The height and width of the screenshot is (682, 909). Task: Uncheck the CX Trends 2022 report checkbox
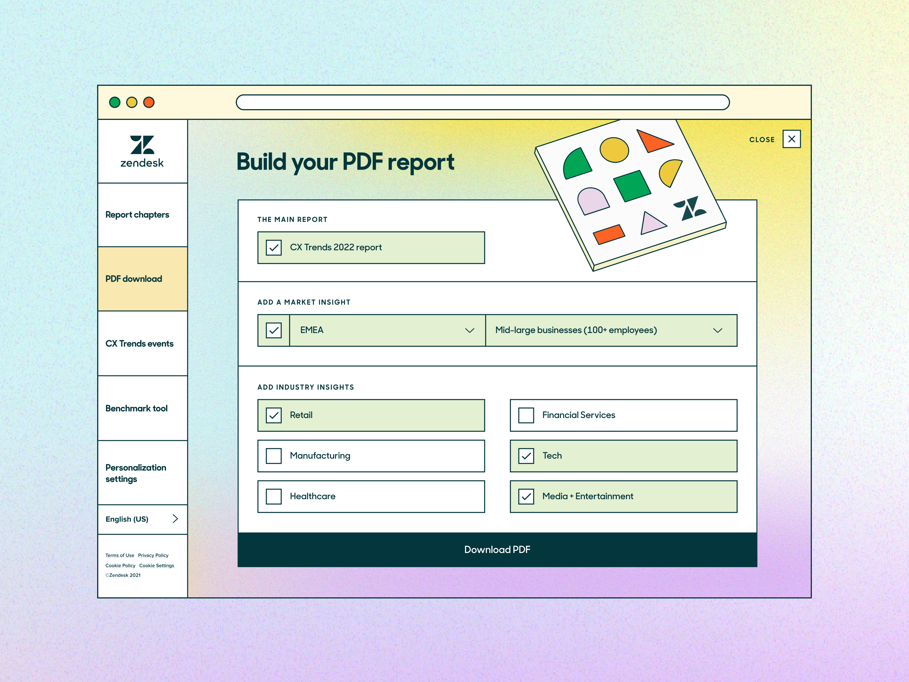pyautogui.click(x=274, y=248)
